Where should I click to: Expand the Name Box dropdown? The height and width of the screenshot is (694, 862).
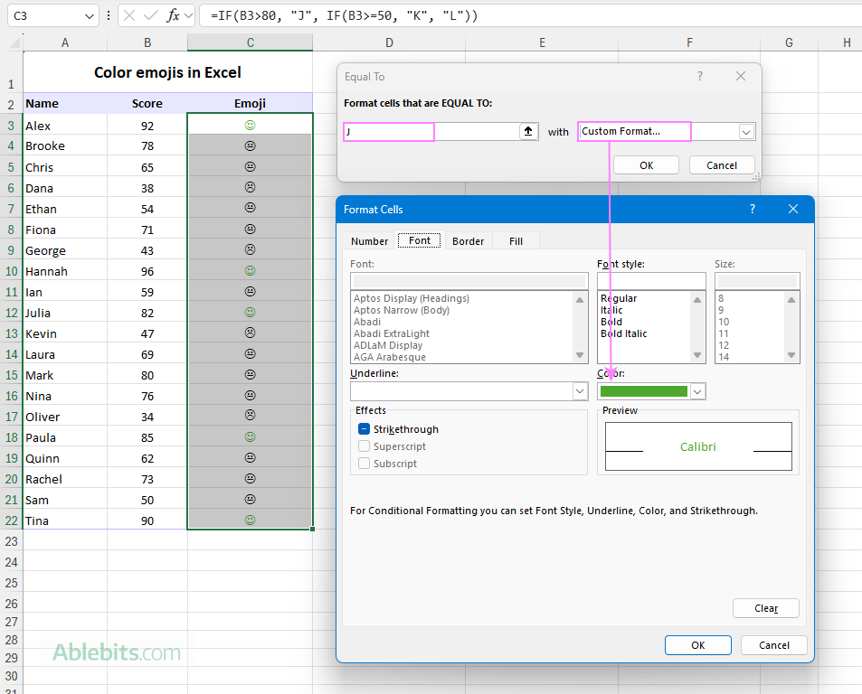(89, 16)
